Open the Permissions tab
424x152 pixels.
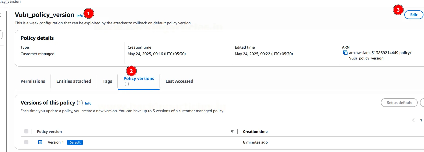[33, 81]
